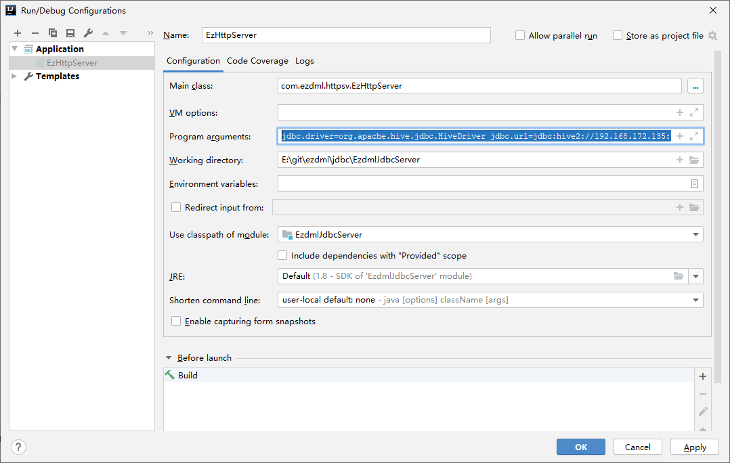
Task: Switch to Logs tab
Action: [305, 61]
